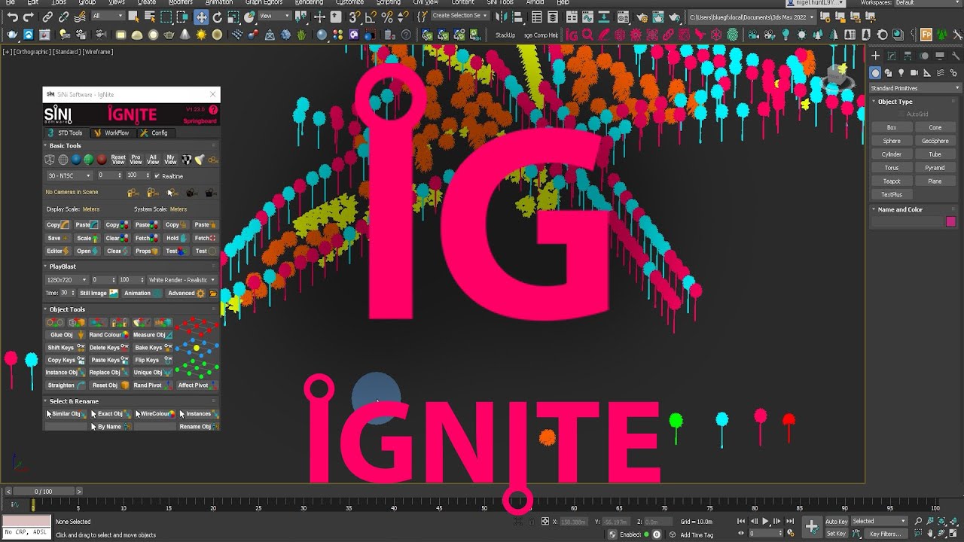Click the checkered shield icon in Basic Tools
The height and width of the screenshot is (542, 964).
[188, 160]
